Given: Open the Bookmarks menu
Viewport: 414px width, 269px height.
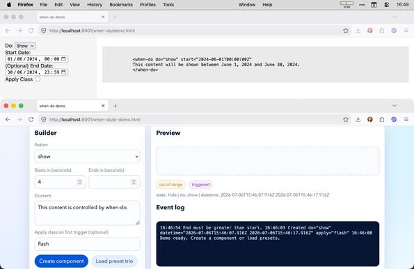Looking at the screenshot, I should 121,5.
